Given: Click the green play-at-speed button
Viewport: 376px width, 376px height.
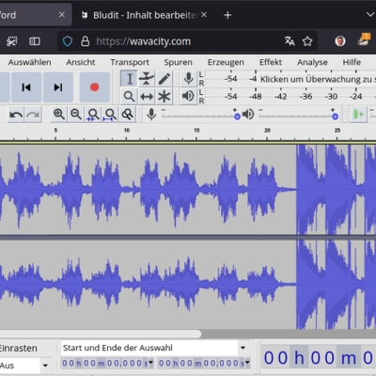Looking at the screenshot, I should point(358,115).
